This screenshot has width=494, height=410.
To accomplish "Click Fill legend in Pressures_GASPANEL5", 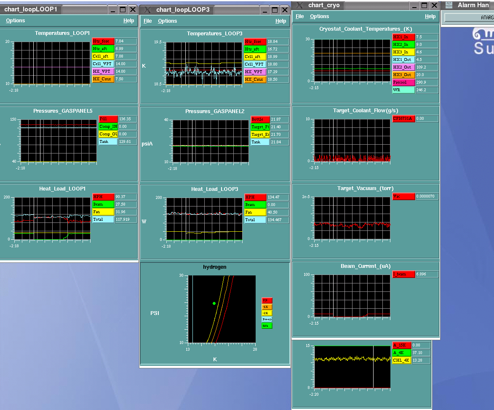I will coord(108,119).
